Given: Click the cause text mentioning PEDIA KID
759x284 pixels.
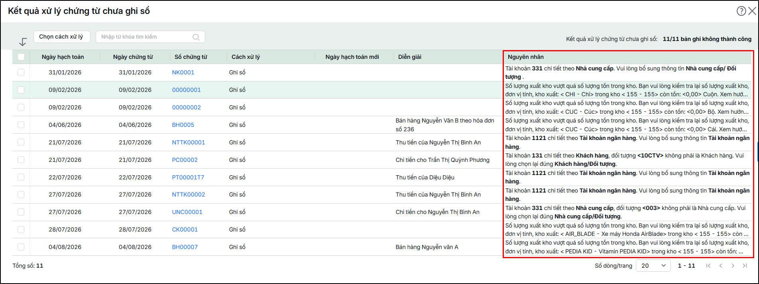Looking at the screenshot, I should (x=627, y=247).
